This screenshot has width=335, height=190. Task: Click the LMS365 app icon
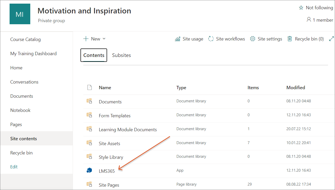[89, 170]
